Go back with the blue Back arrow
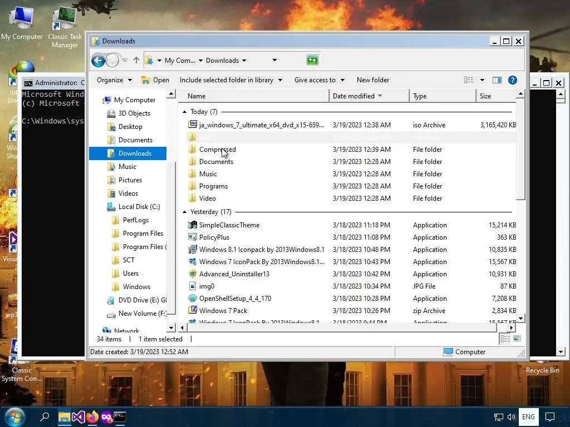The image size is (570, 427). click(x=98, y=60)
